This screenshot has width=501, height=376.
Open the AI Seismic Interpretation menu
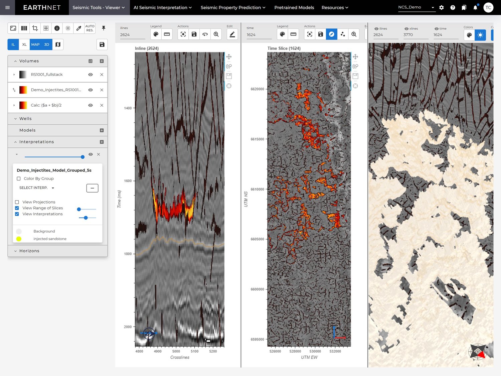162,7
